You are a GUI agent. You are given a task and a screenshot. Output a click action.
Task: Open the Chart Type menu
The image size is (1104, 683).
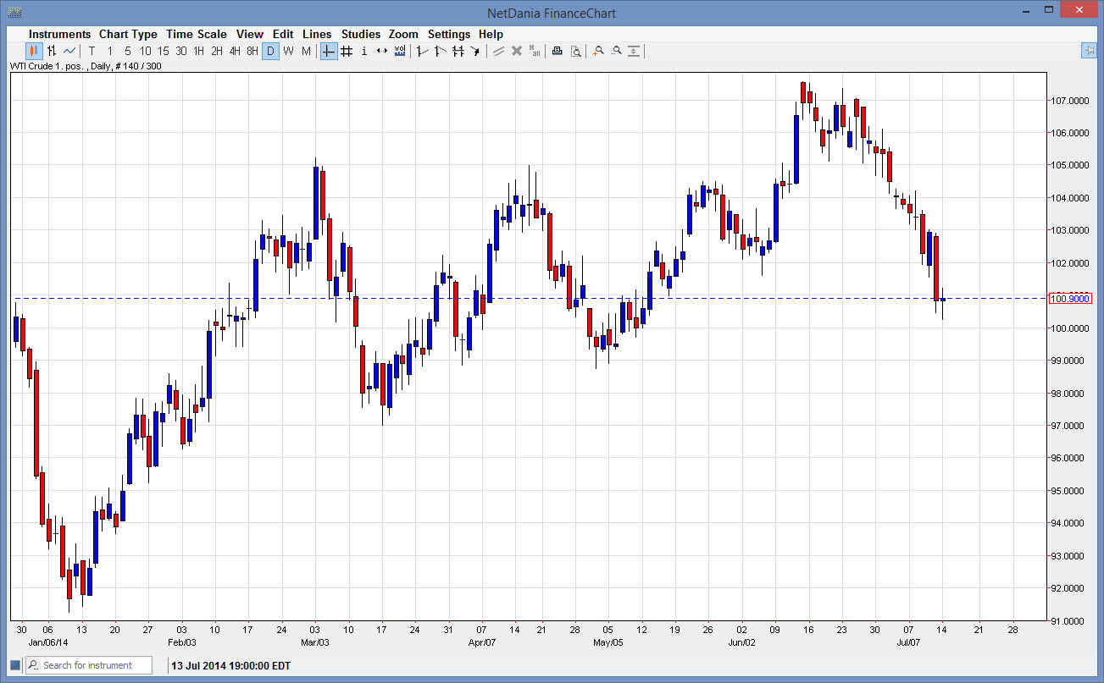pos(128,34)
